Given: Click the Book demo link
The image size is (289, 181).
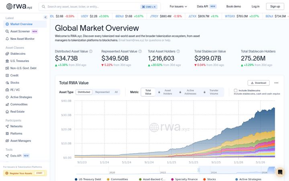Looking at the screenshot, I should coord(234,6).
